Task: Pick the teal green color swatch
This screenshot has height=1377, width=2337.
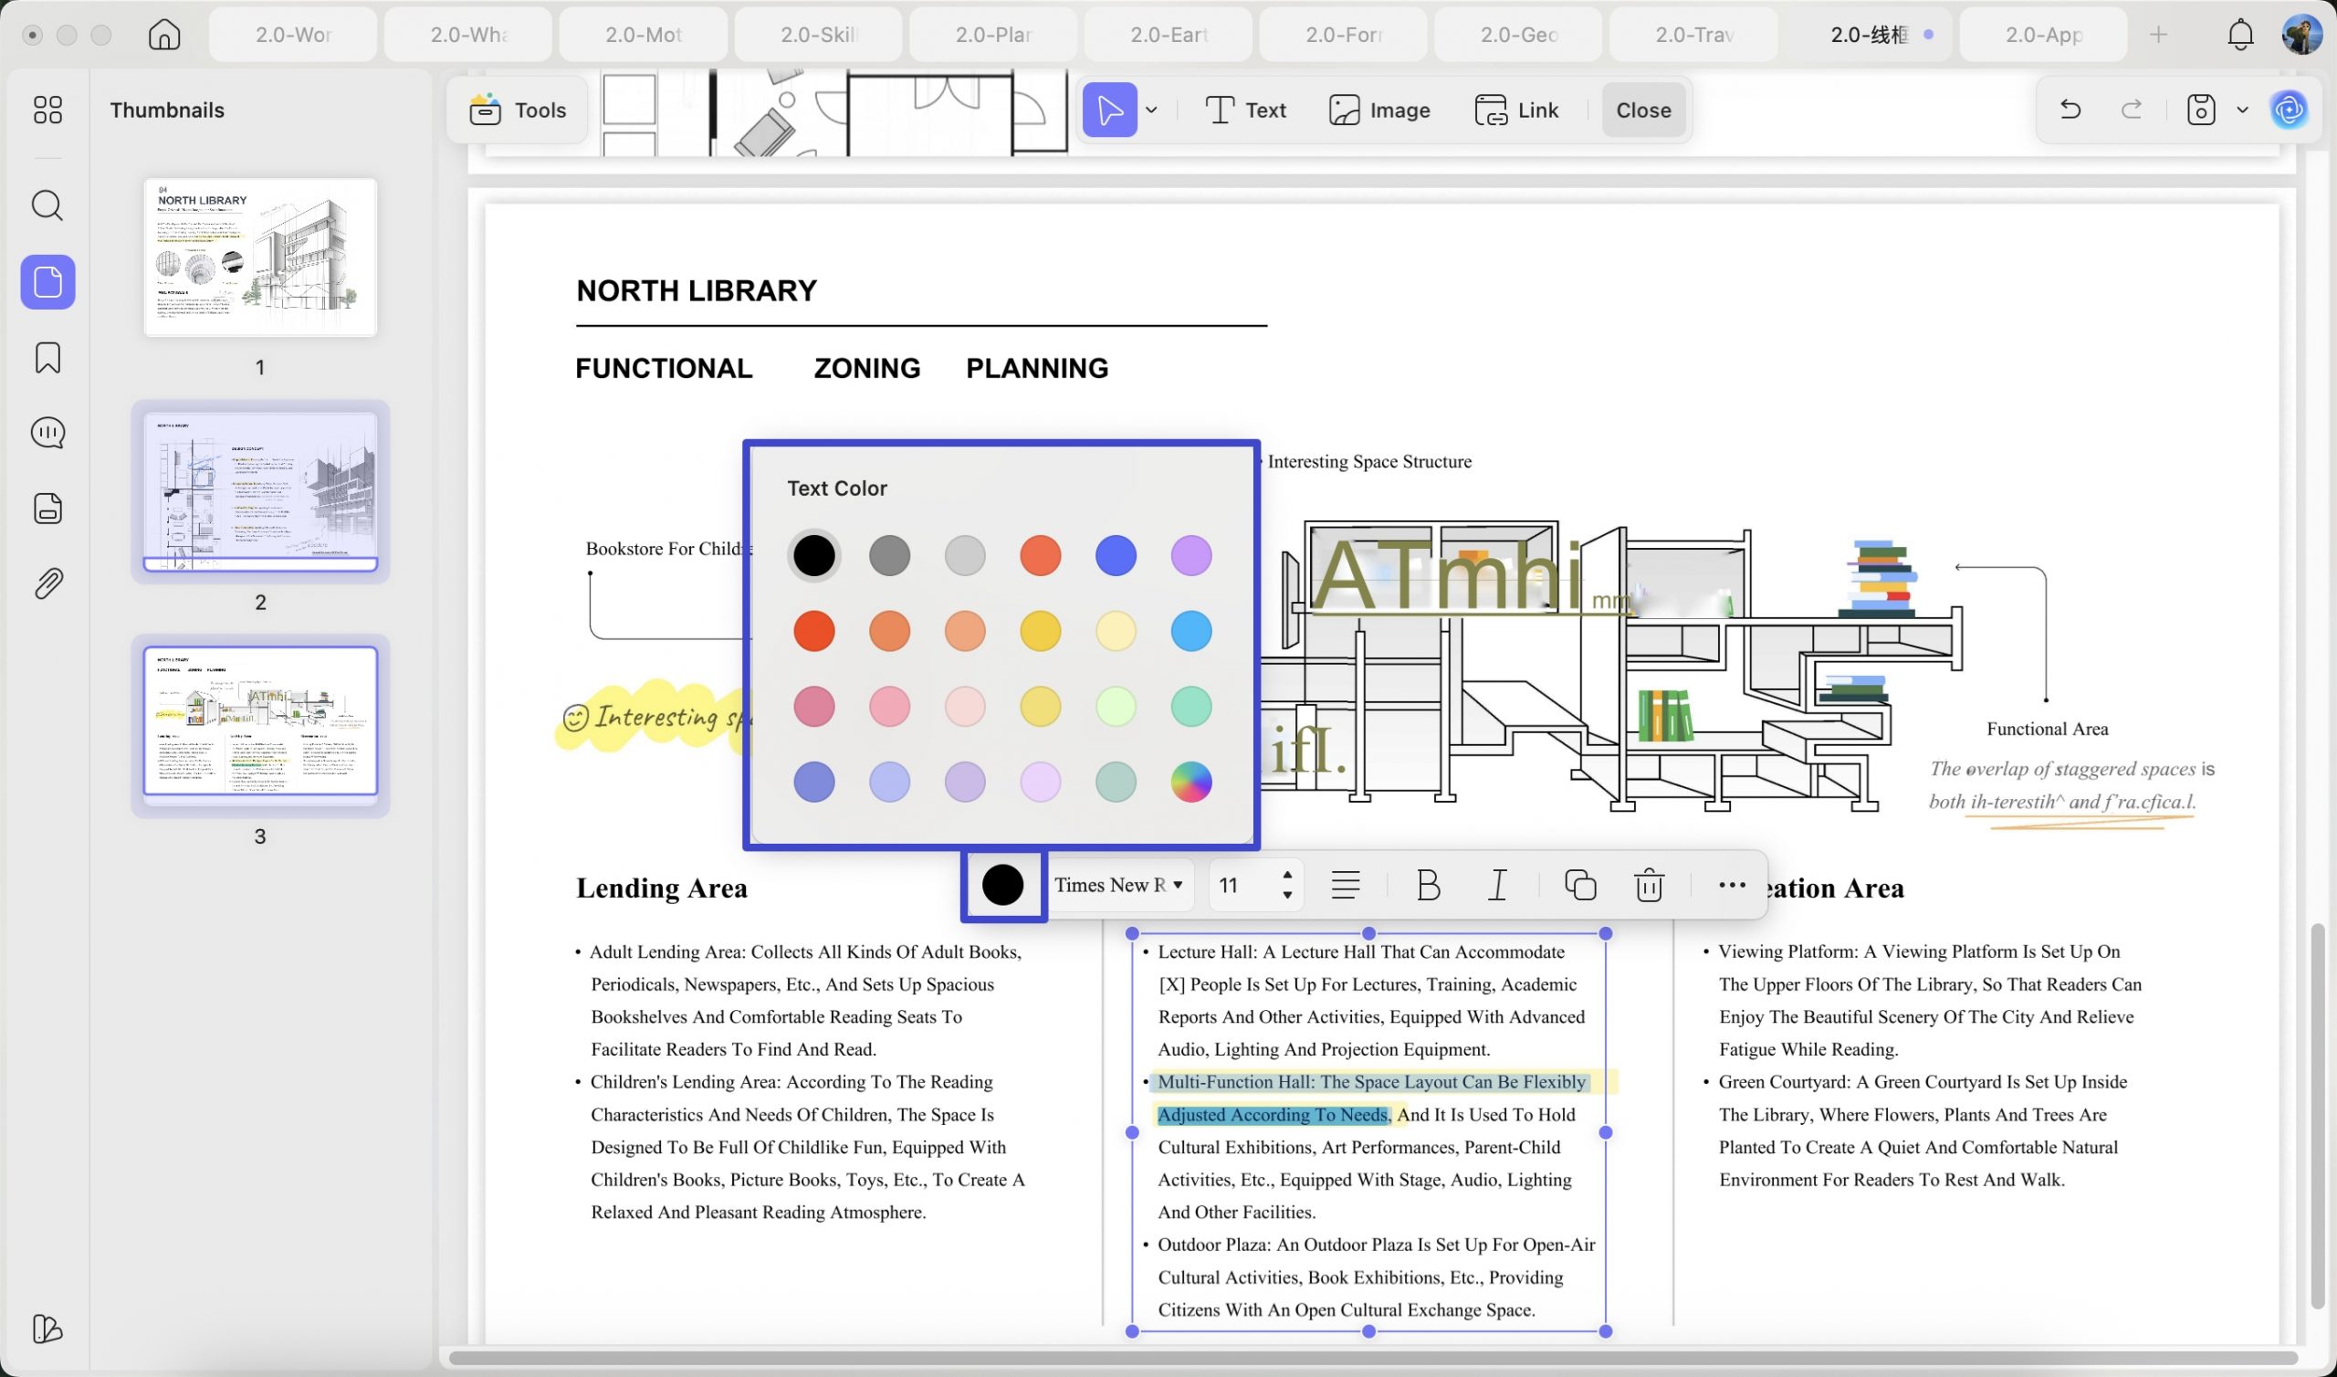Action: (x=1190, y=706)
